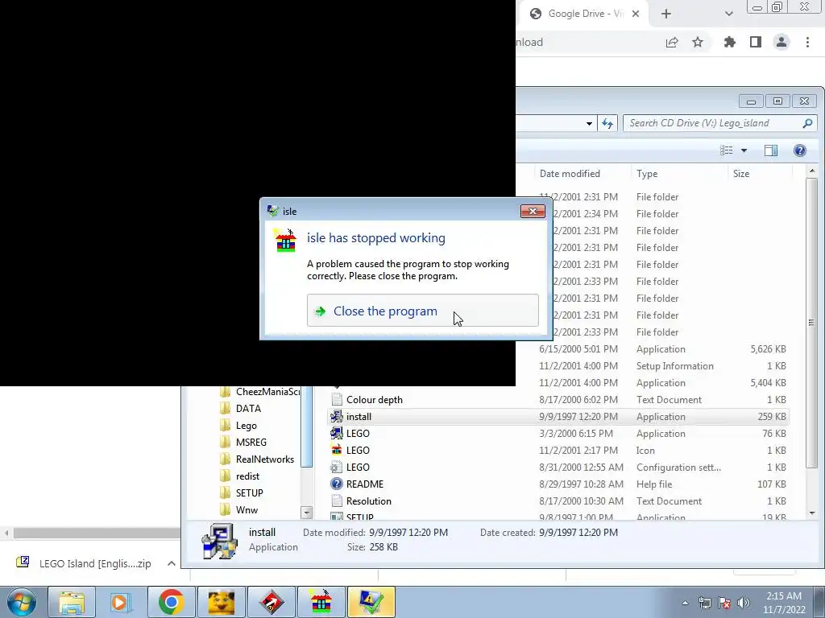Close the Google Drive tab
825x618 pixels.
click(636, 14)
